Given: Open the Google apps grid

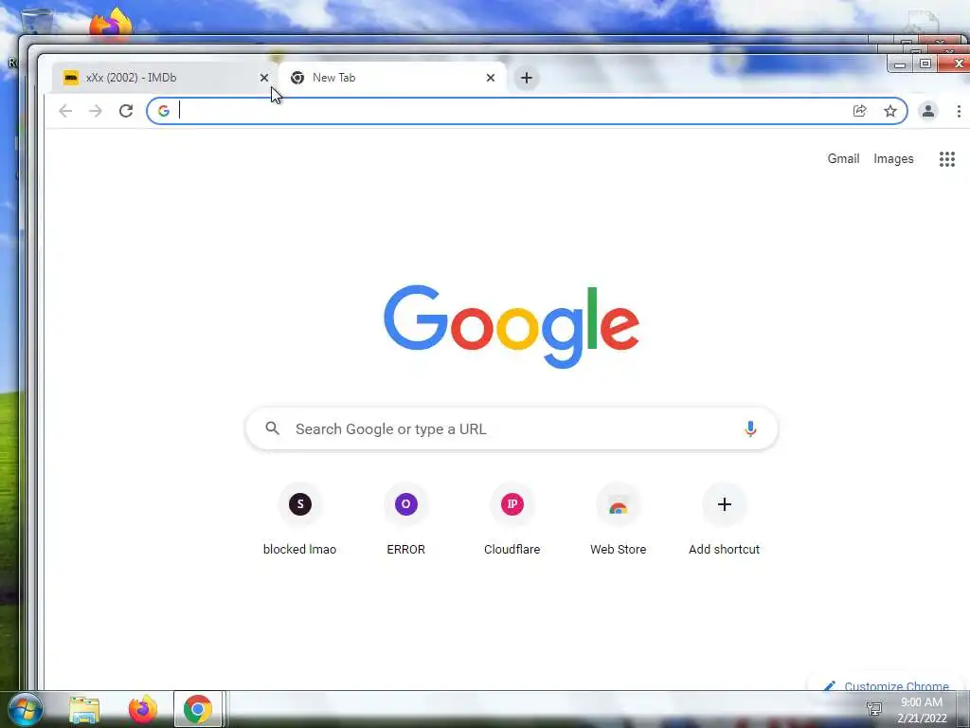Looking at the screenshot, I should pos(947,159).
